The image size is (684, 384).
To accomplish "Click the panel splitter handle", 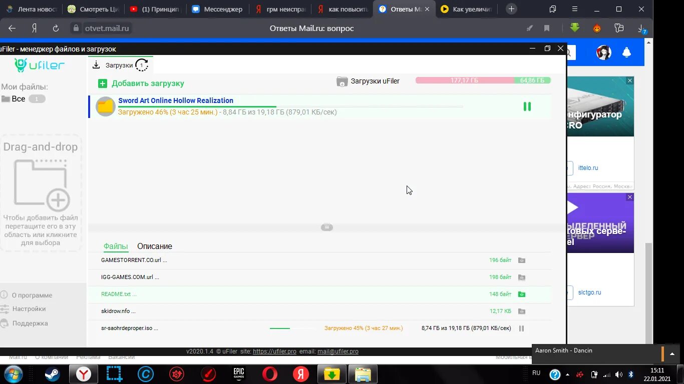I will (327, 227).
